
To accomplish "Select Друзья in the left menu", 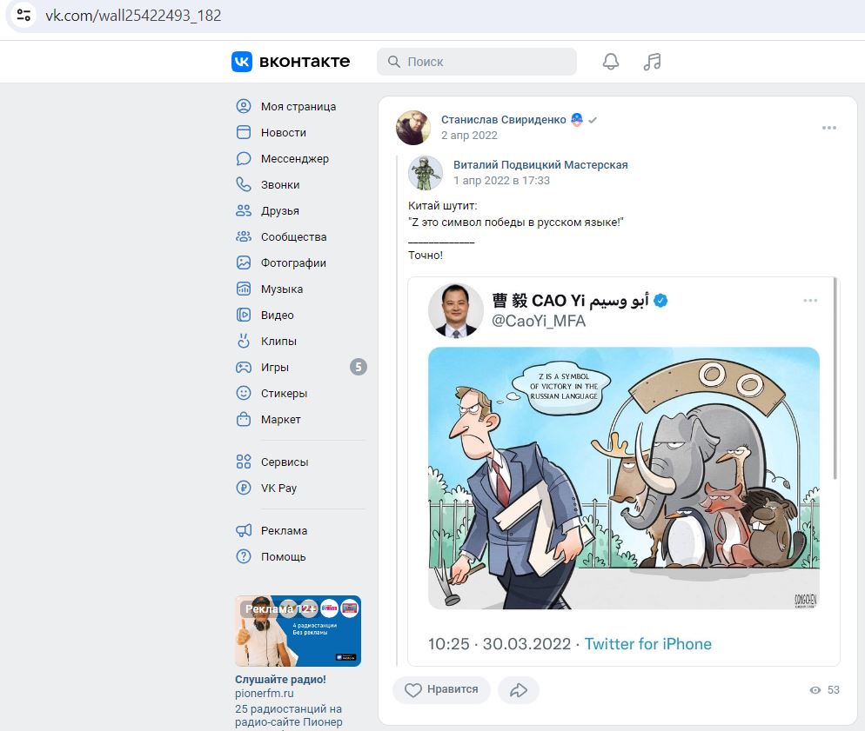I will tap(280, 210).
